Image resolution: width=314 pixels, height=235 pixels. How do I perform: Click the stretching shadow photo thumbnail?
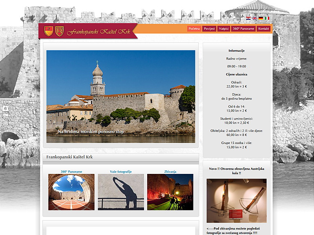tap(121, 192)
